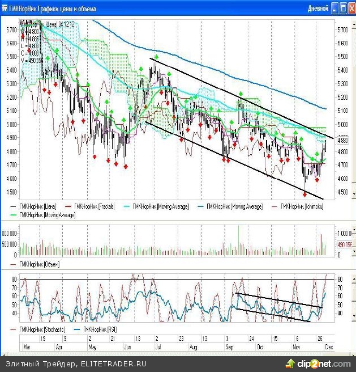356x372 pixels.
Task: Minimize the ГМКНорНик chart window
Action: tap(335, 9)
